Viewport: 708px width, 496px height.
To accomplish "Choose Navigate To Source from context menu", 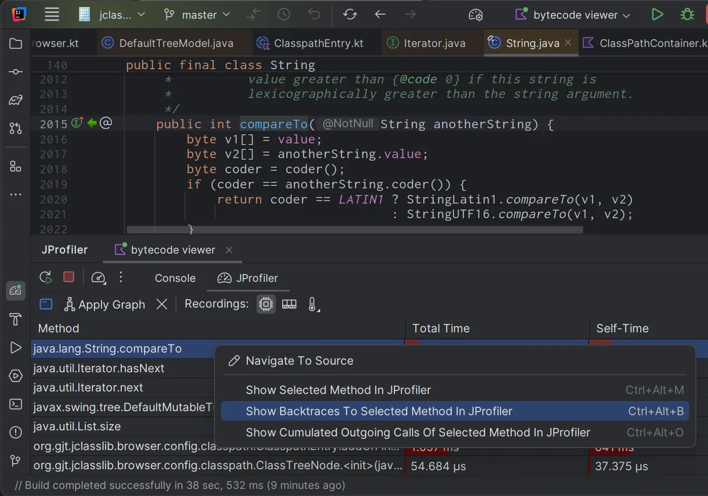I will tap(455, 361).
